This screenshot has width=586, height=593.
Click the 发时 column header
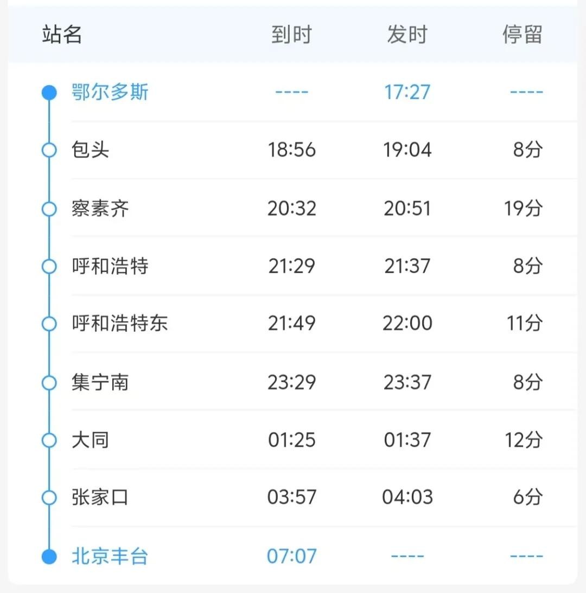407,35
